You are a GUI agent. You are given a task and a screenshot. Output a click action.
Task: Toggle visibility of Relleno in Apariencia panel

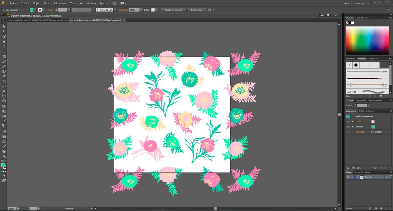pyautogui.click(x=348, y=127)
